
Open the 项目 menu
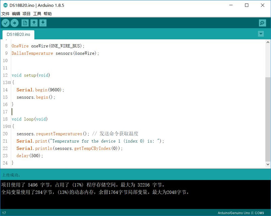pos(27,14)
